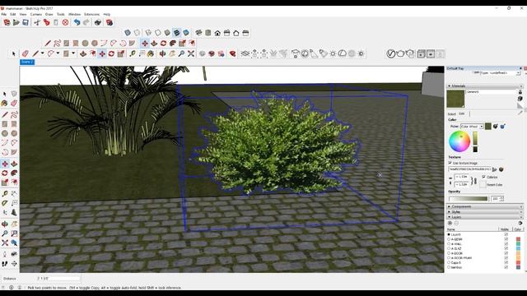Select Axes tool in the left toolbar
The height and width of the screenshot is (296, 527).
click(x=5, y=212)
